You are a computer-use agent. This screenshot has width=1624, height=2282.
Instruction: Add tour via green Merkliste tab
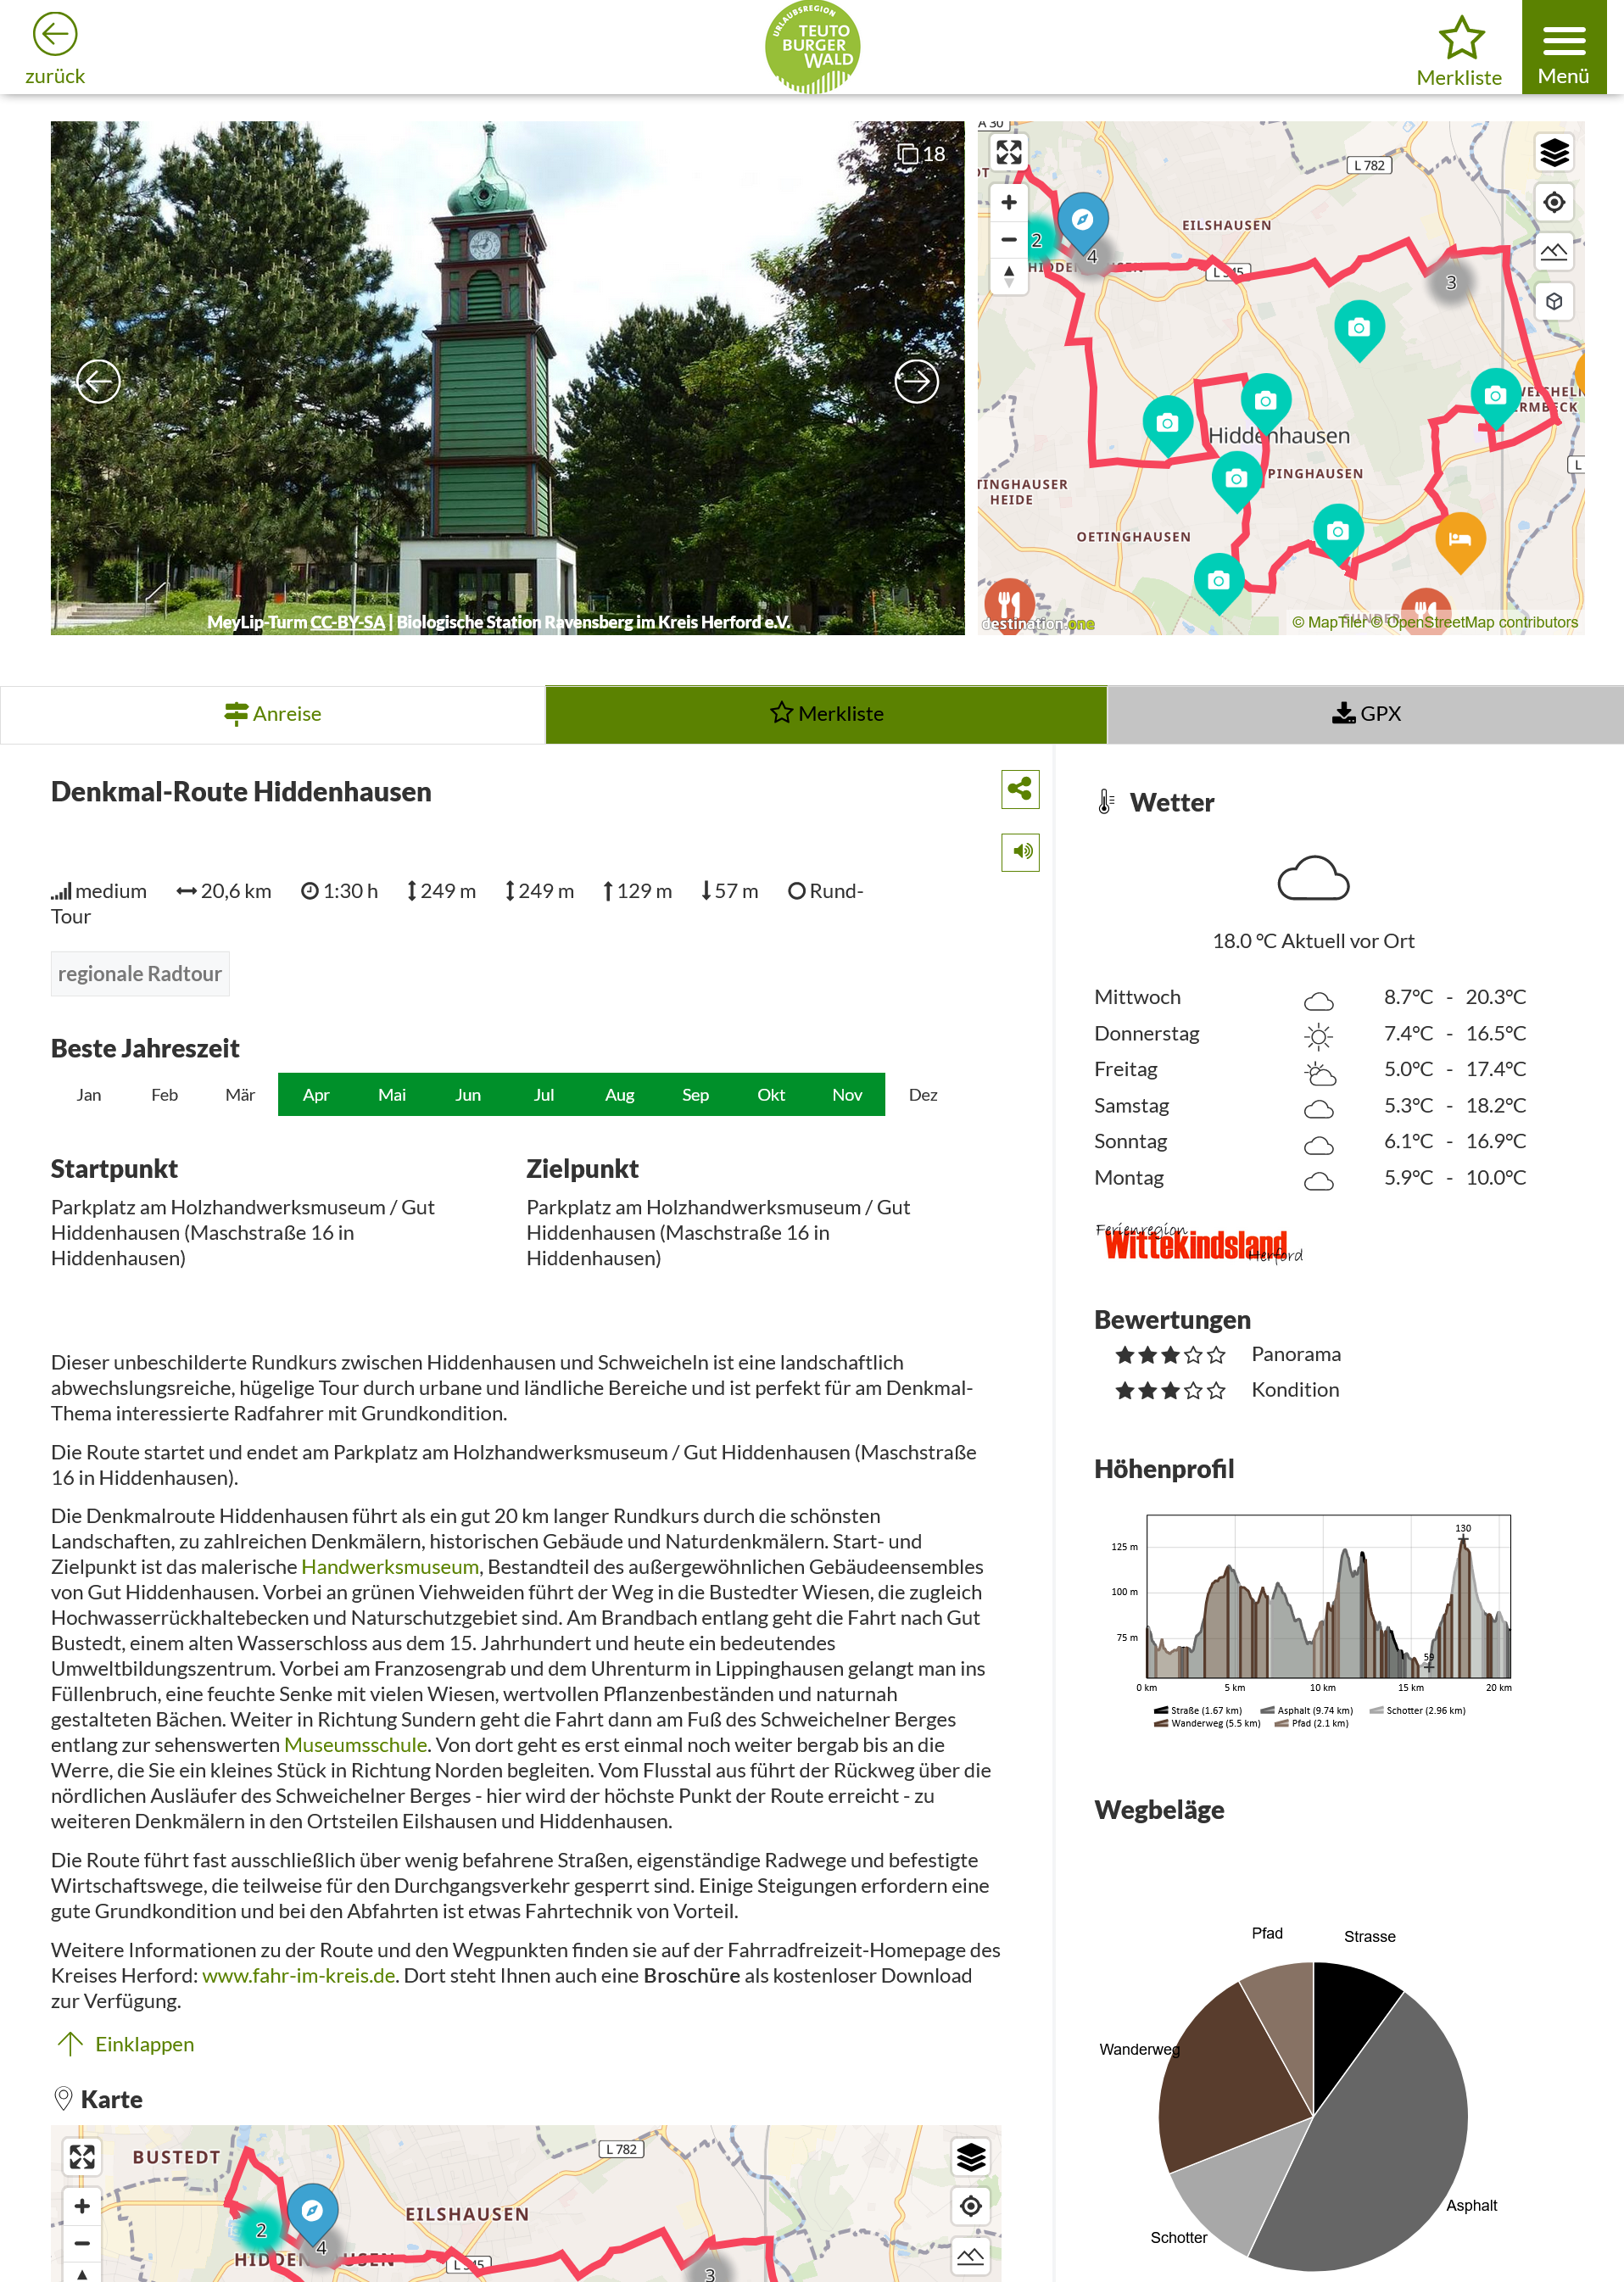tap(826, 714)
